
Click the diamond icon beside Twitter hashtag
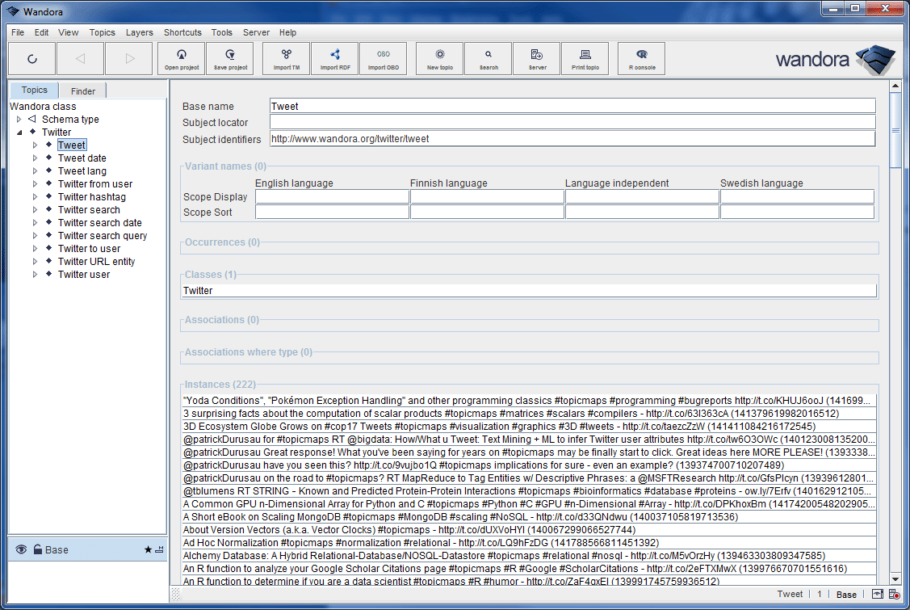tap(48, 196)
